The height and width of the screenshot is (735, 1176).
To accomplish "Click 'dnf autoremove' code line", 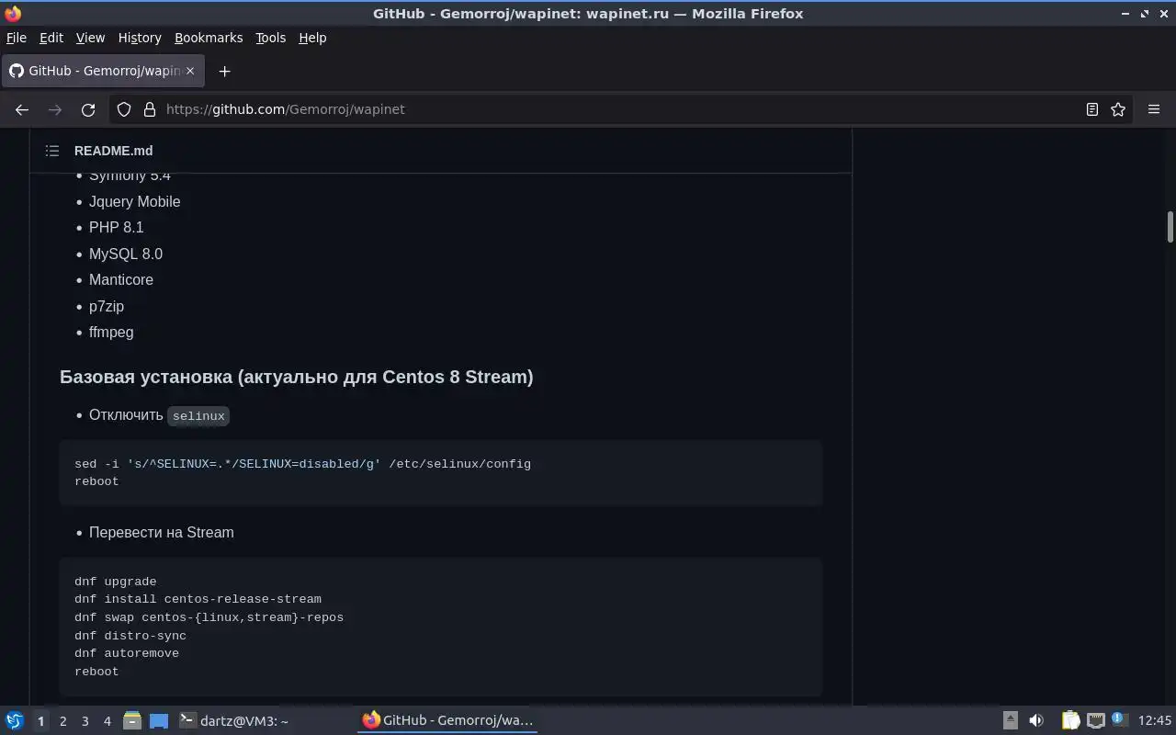I will tap(127, 653).
